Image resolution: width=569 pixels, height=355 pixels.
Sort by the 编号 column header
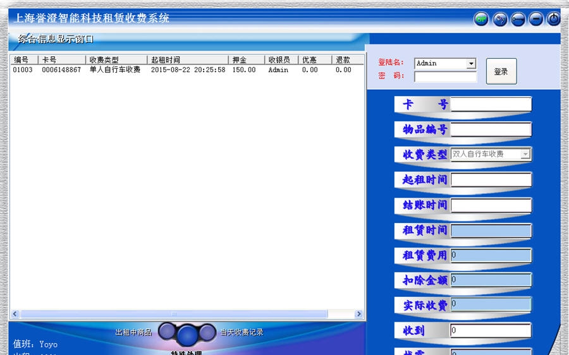tap(24, 60)
